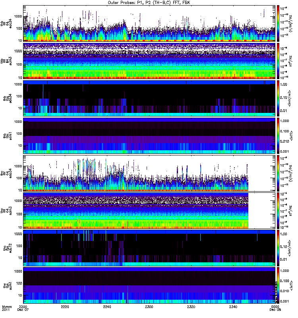
Task: Click the 1000 frequency tick of thc fbk scm1 panel
Action: (18, 271)
